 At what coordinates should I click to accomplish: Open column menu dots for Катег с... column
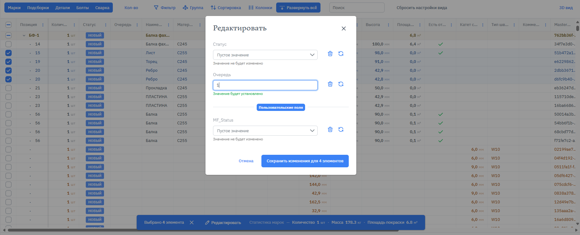(x=483, y=25)
